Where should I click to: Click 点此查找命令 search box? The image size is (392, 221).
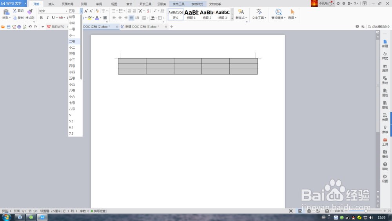(x=379, y=27)
